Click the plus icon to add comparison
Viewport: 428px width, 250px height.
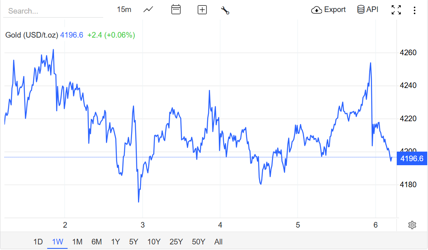[202, 10]
